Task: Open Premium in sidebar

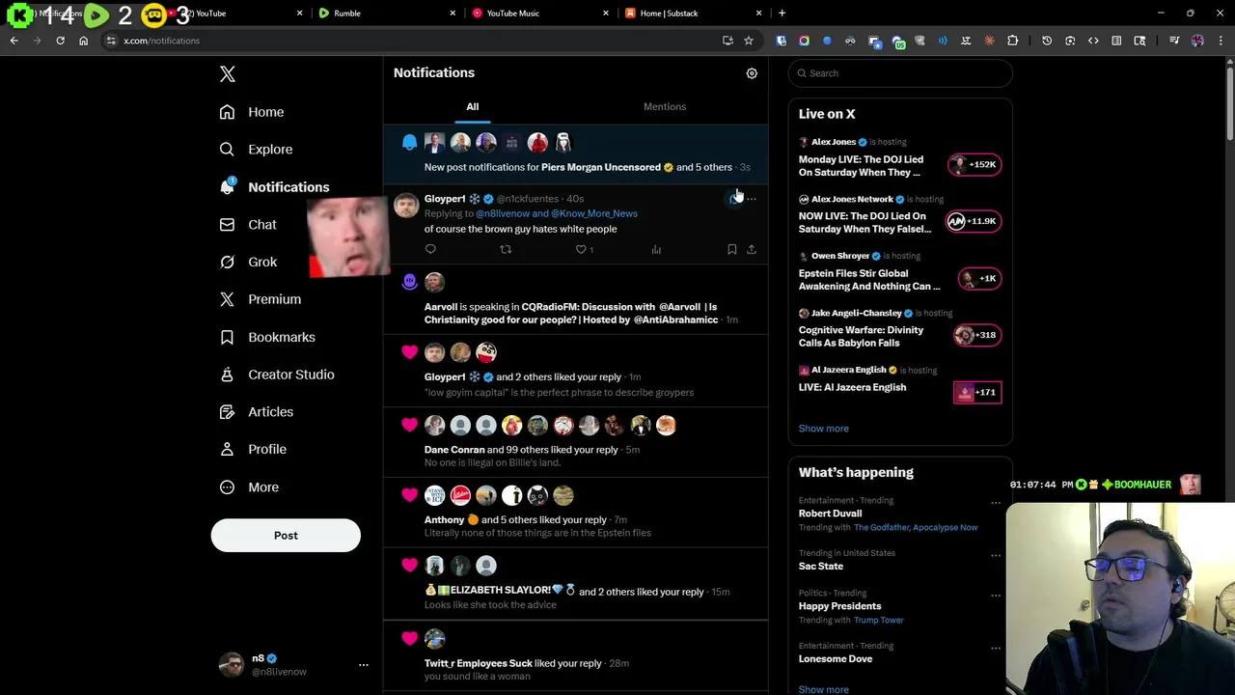Action: 261,299
